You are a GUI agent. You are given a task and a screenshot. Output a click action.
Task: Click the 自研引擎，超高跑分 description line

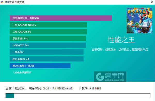(120, 50)
